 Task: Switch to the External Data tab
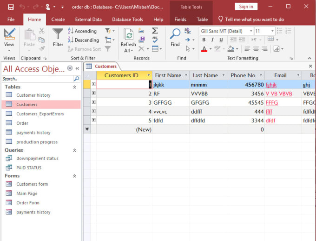point(88,20)
